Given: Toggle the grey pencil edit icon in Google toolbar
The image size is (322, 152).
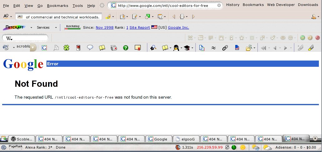Looking at the screenshot, I should (300, 48).
